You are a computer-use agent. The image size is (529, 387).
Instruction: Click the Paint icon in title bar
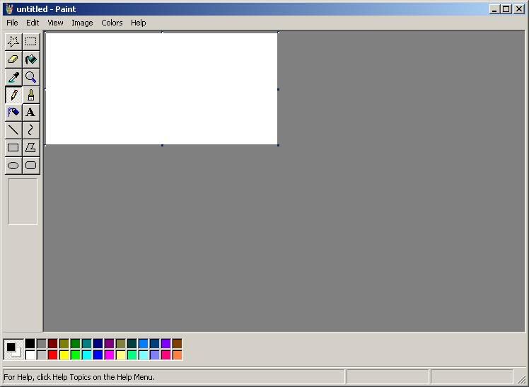tap(9, 9)
